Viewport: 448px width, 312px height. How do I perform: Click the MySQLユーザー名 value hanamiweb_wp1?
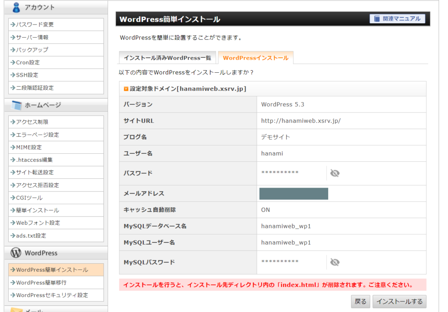coord(286,242)
